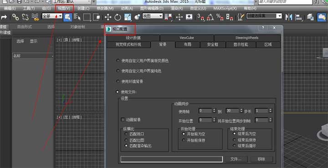Click the binoculars search icon in title bar
This screenshot has height=168, width=328.
pyautogui.click(x=316, y=2)
